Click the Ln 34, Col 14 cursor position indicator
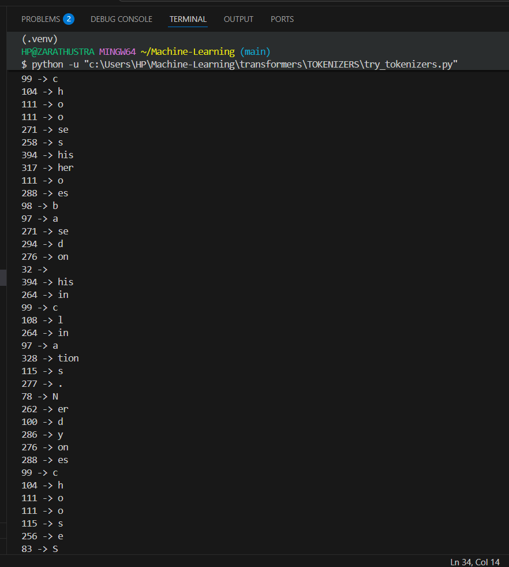 tap(474, 562)
